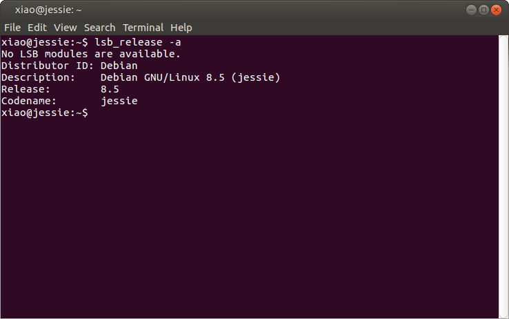509x319 pixels.
Task: Click the Release value "8.5"
Action: coord(110,89)
